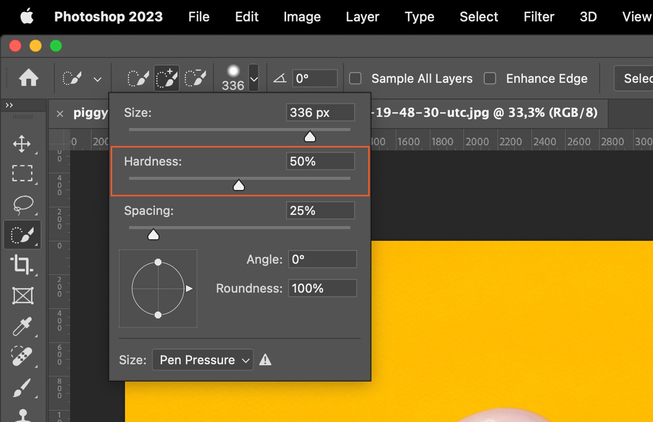Select the Rectangular Marquee tool

click(x=22, y=173)
